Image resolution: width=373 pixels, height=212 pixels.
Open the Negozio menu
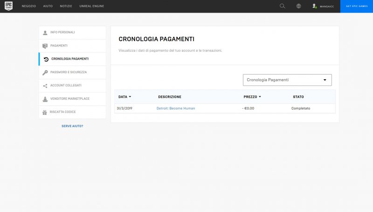click(x=29, y=6)
